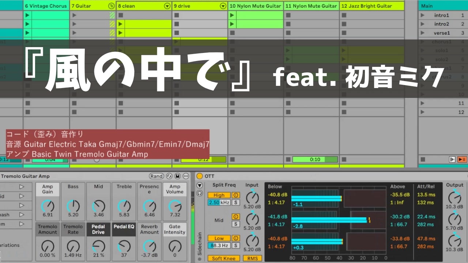Launch the intro1 scene in Main
Screen dimensions: 468x263
(423, 15)
